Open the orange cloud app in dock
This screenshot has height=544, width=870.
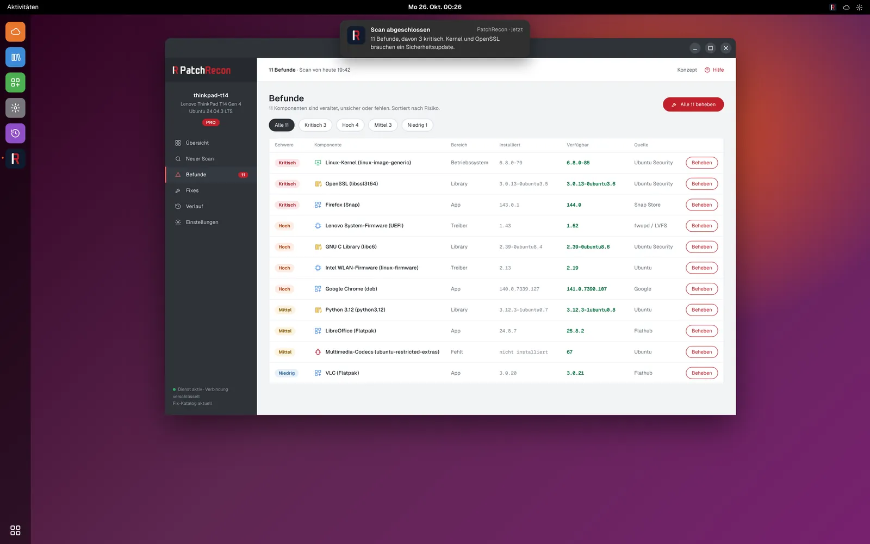click(x=15, y=32)
